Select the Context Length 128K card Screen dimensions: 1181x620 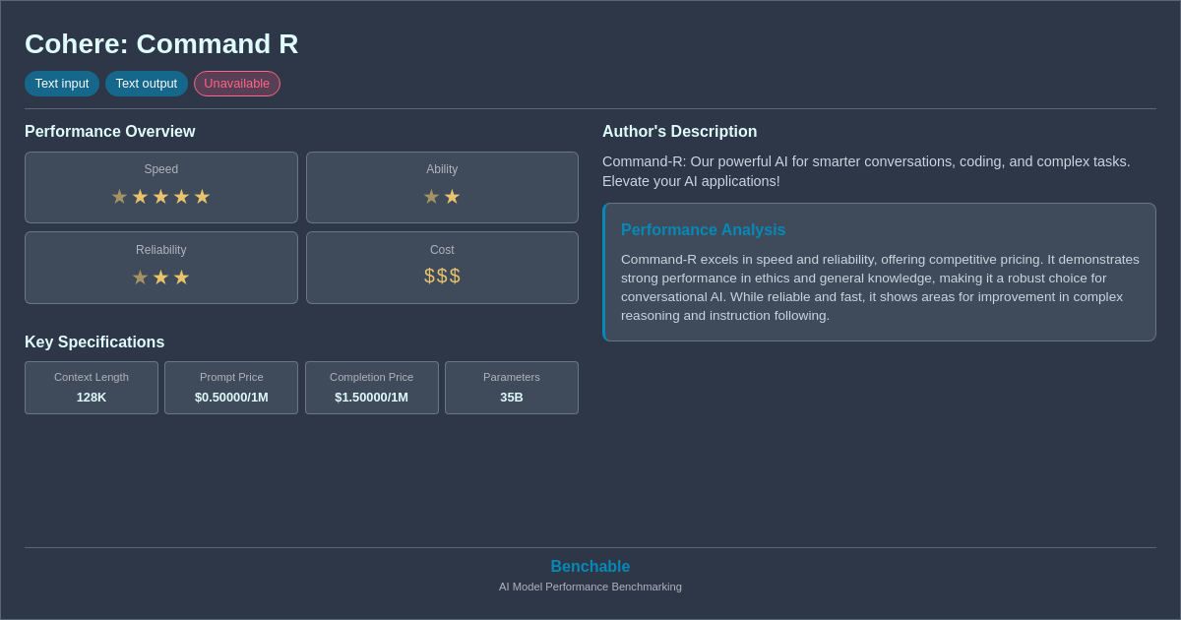[x=91, y=388]
